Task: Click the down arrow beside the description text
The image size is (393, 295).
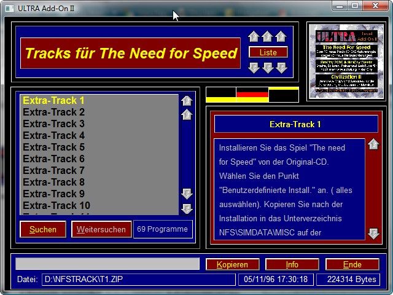Action: [373, 234]
